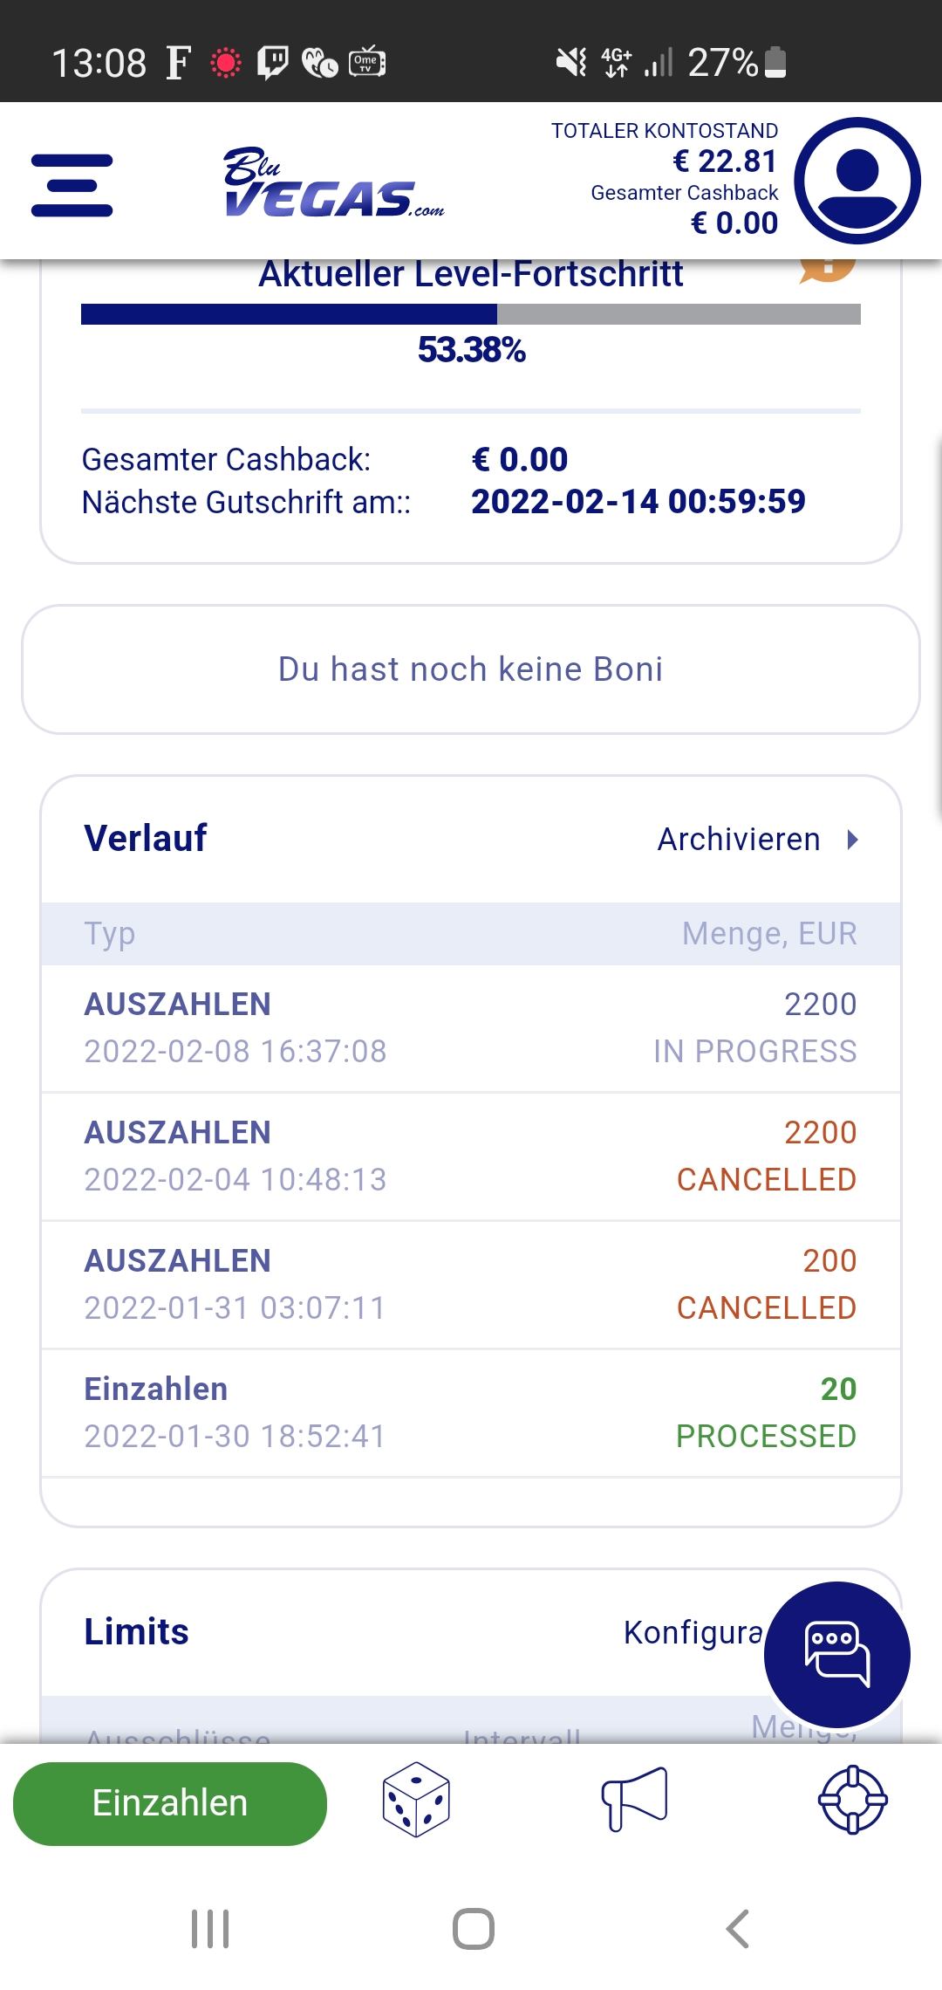The height and width of the screenshot is (1990, 942).
Task: Open the hamburger menu
Action: (72, 185)
